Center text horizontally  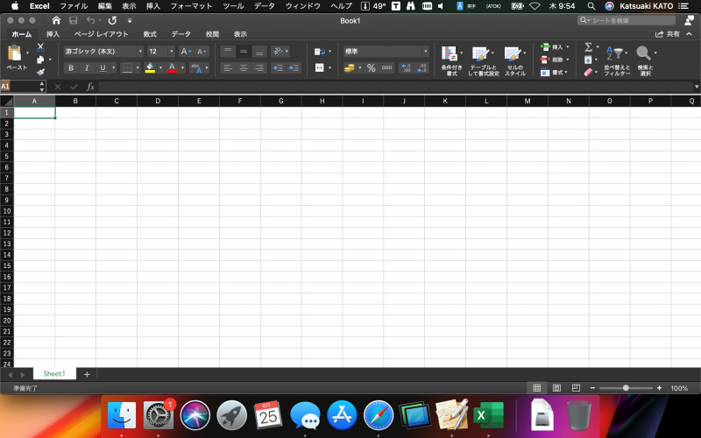click(244, 68)
